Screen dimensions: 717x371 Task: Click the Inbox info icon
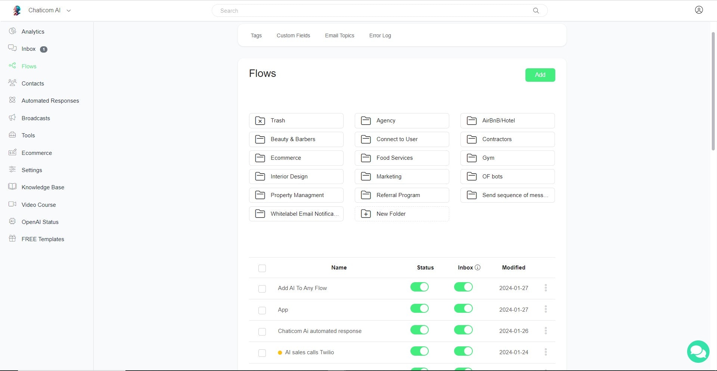click(x=478, y=268)
